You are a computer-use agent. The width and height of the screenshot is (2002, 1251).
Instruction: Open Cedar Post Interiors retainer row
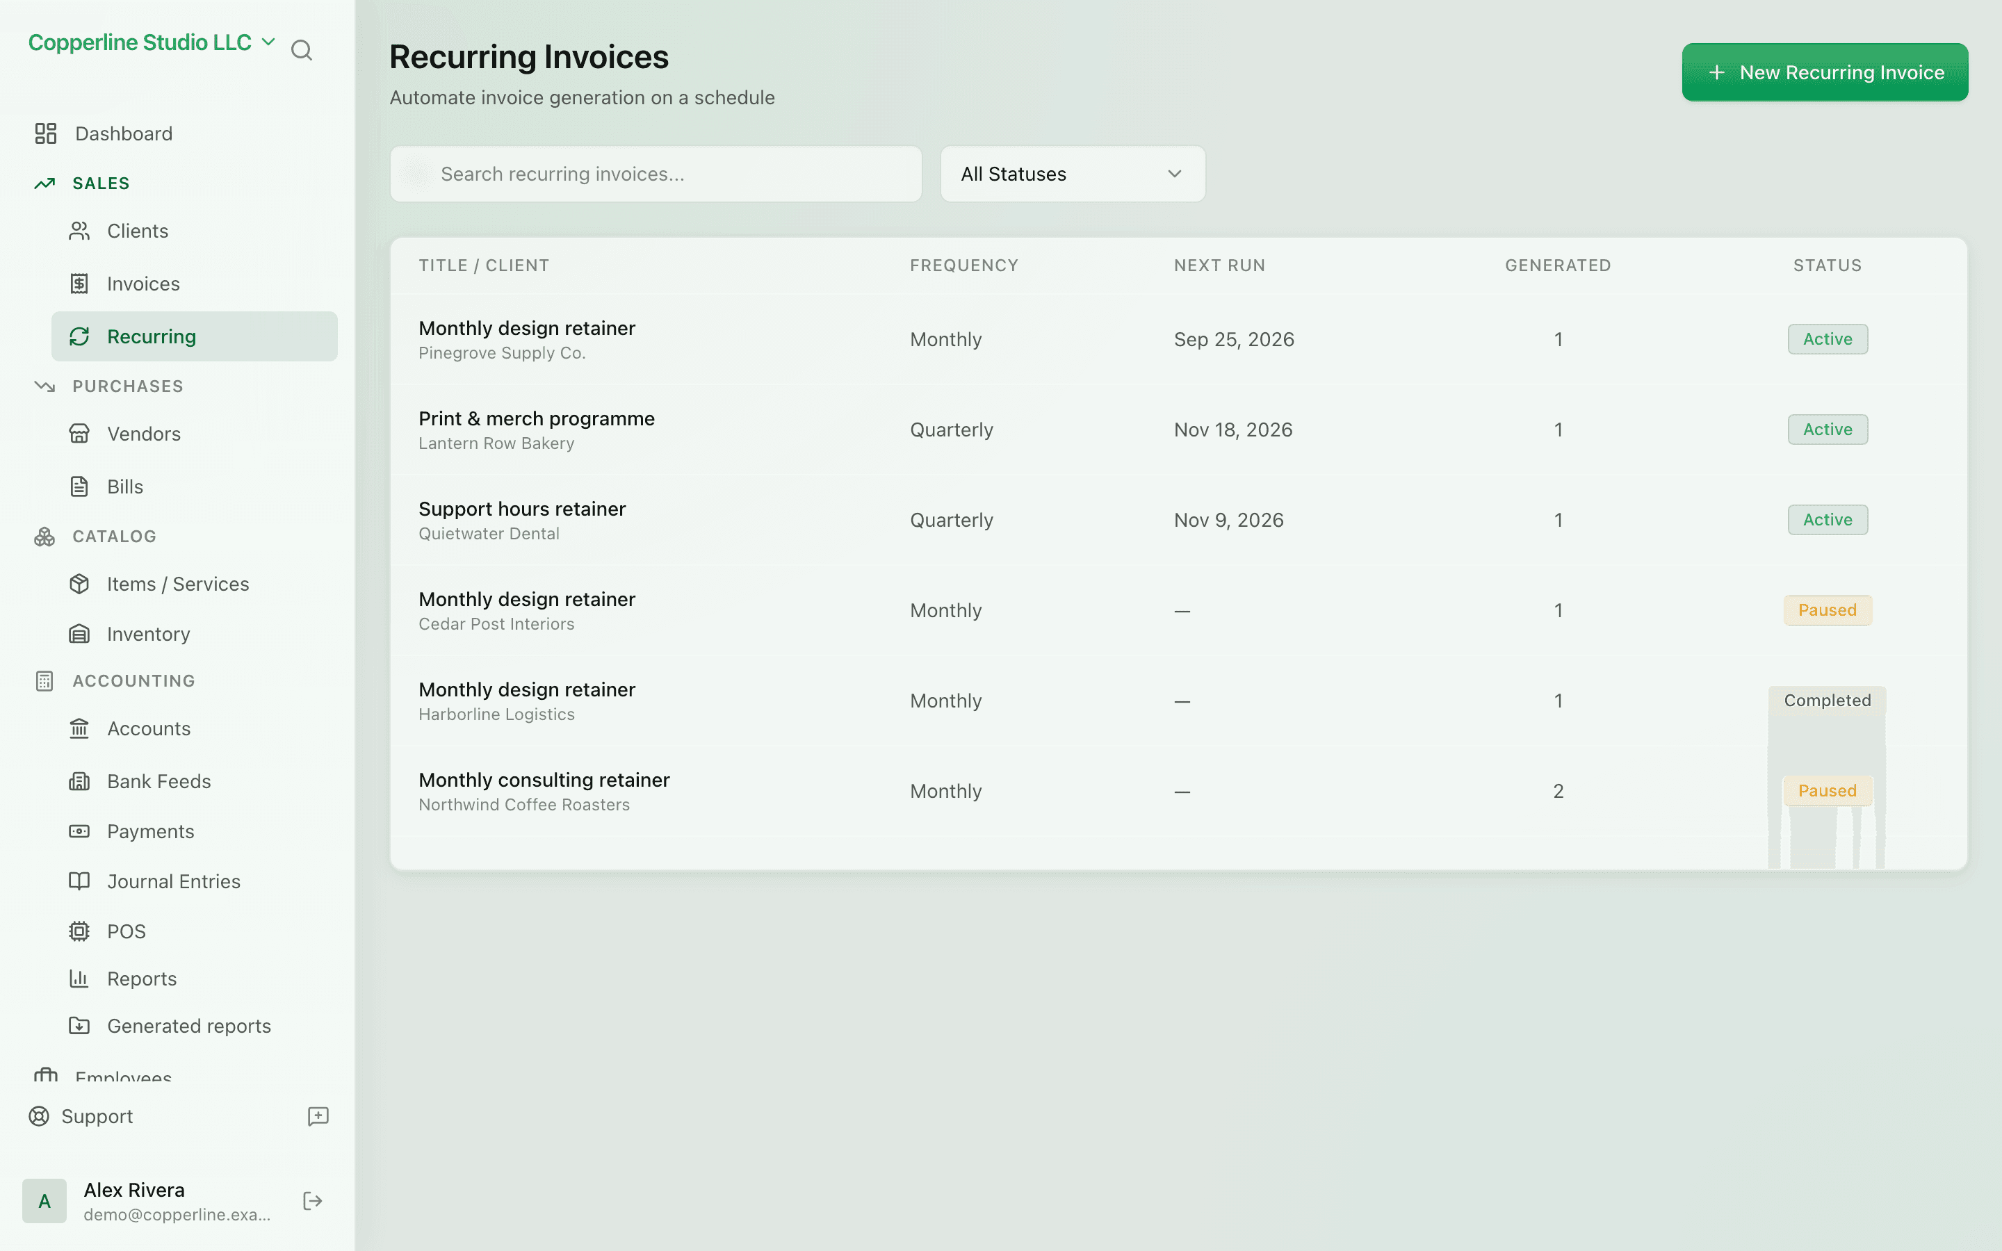(x=1178, y=611)
